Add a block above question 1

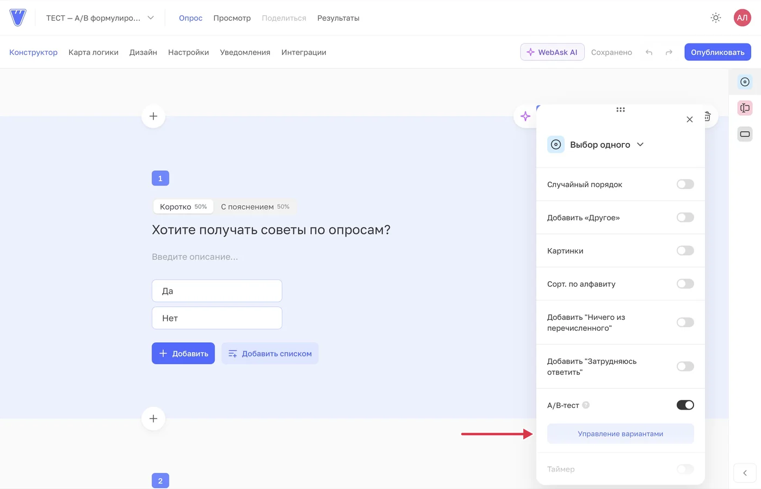tap(153, 116)
